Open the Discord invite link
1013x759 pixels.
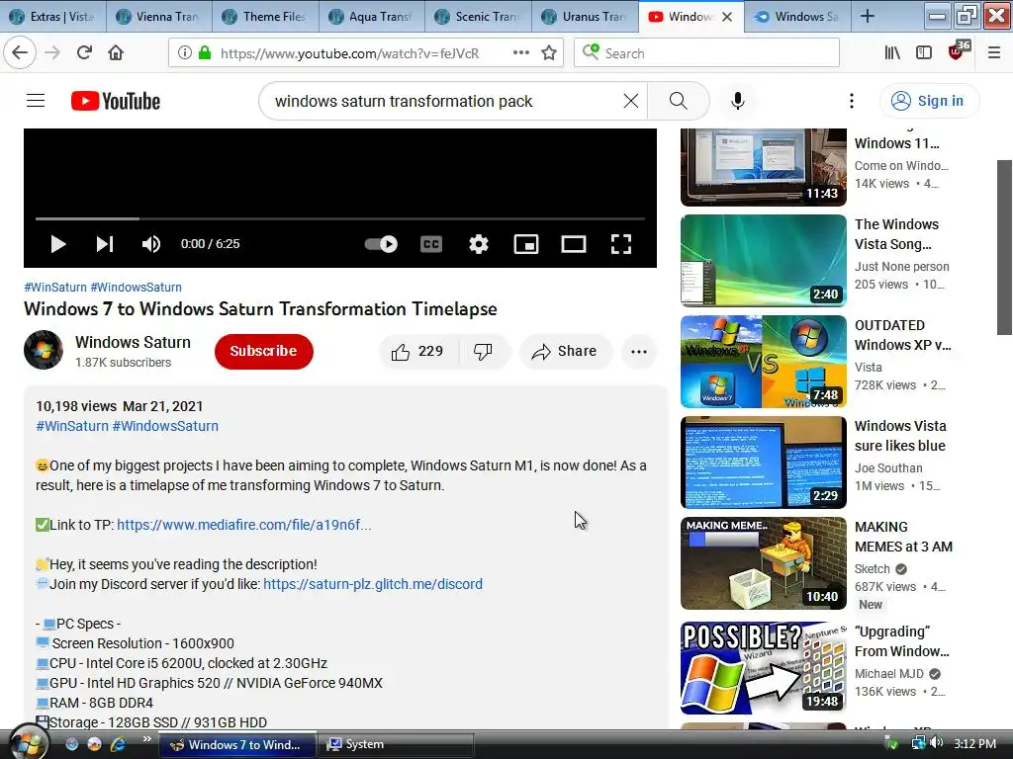pos(373,584)
